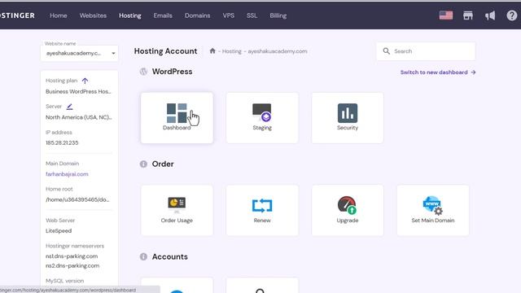Open the help question mark icon
Screen dimensions: 521x293
click(512, 15)
